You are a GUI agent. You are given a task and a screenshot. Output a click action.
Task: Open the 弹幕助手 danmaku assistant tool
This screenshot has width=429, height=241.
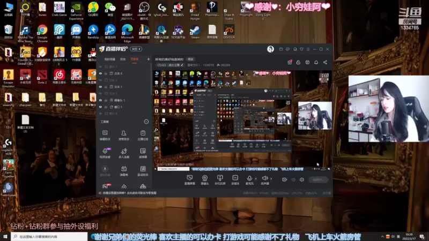click(105, 135)
